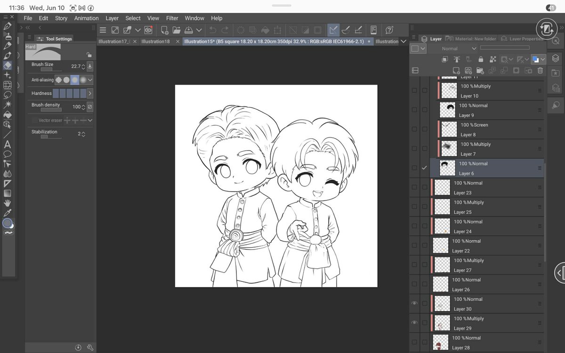This screenshot has width=565, height=353.
Task: Expand the Anti-aliasing options dropdown
Action: point(90,80)
